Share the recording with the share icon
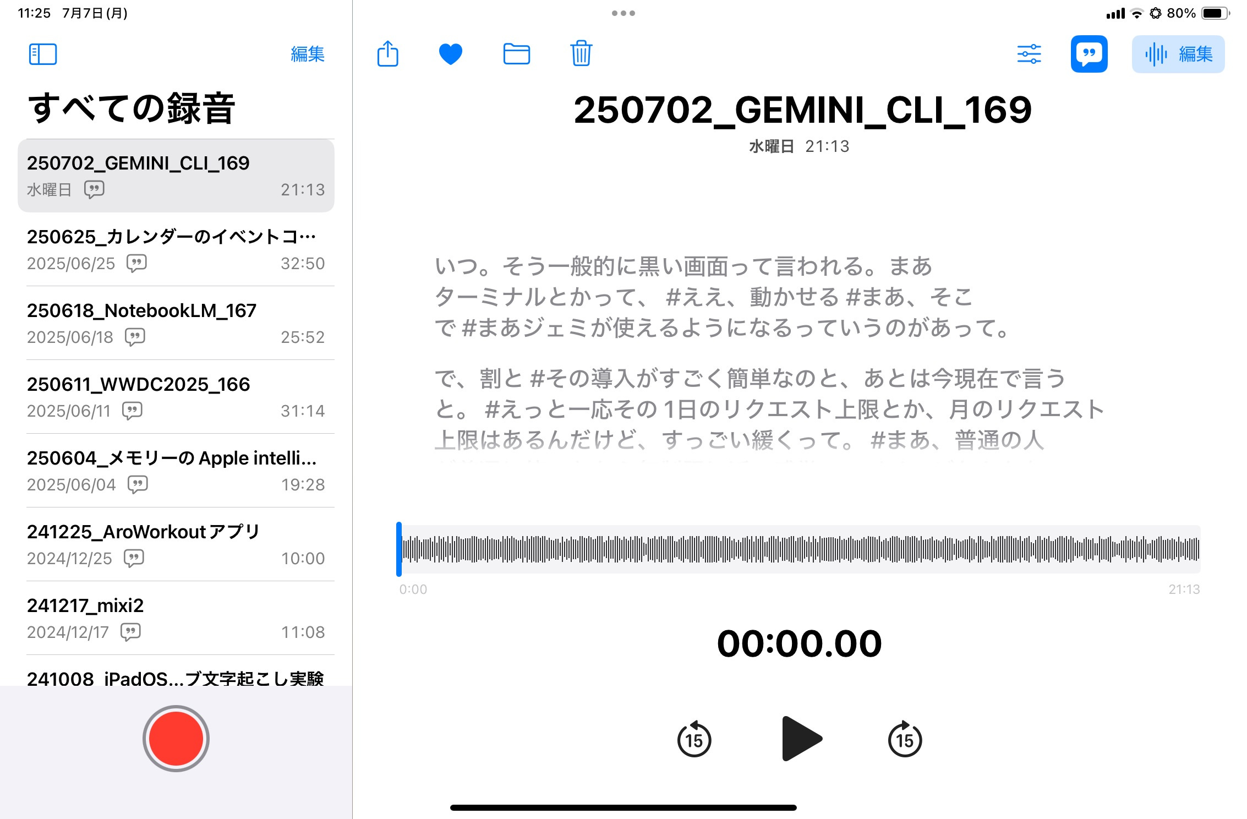1247x819 pixels. [388, 53]
